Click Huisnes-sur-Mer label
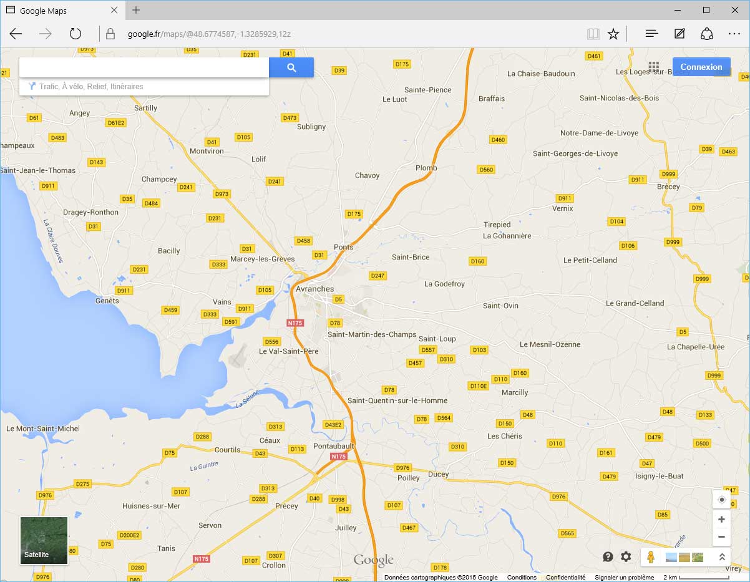 [x=152, y=506]
